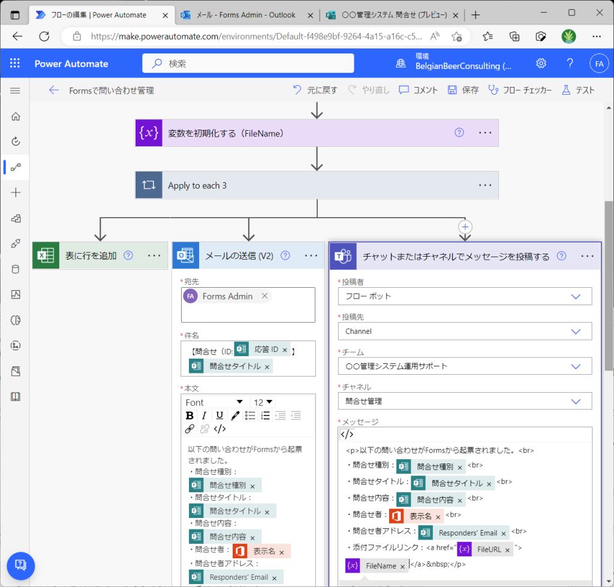Open the Power Automate app launcher grid
The image size is (614, 587).
15,64
